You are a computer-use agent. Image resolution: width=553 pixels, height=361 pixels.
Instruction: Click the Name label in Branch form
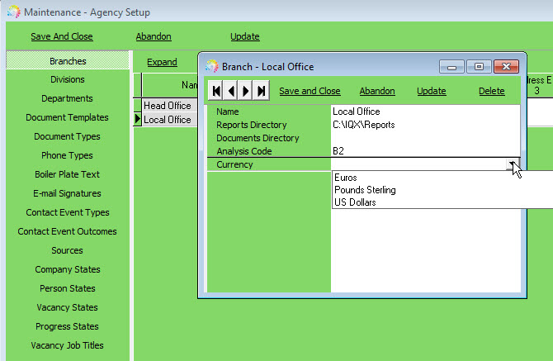228,112
